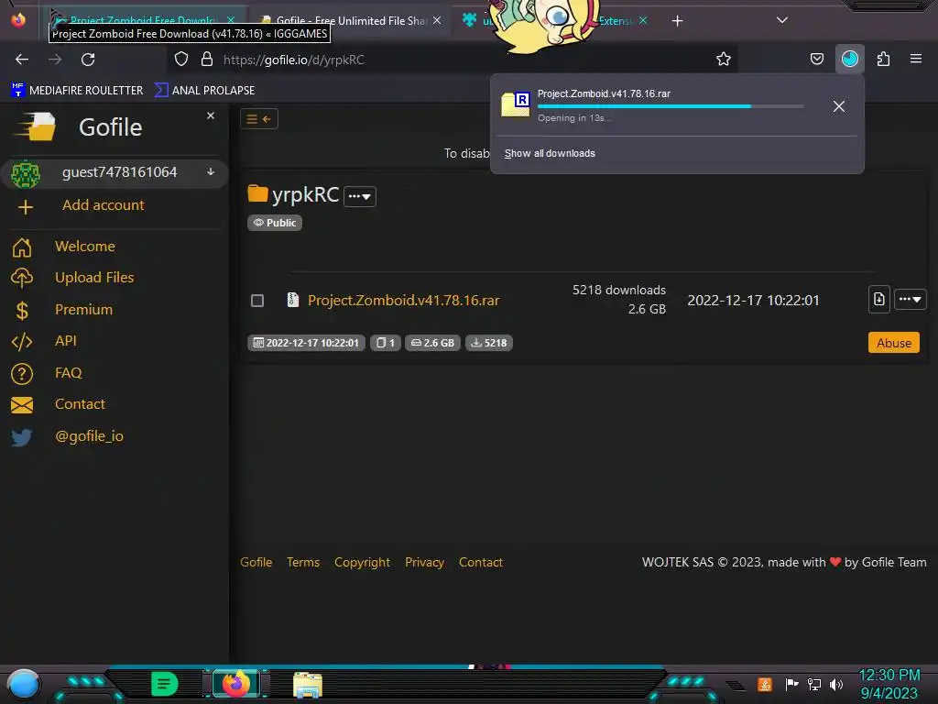Click the 5218 downloads badge
Screen dimensions: 938x704
click(x=489, y=343)
